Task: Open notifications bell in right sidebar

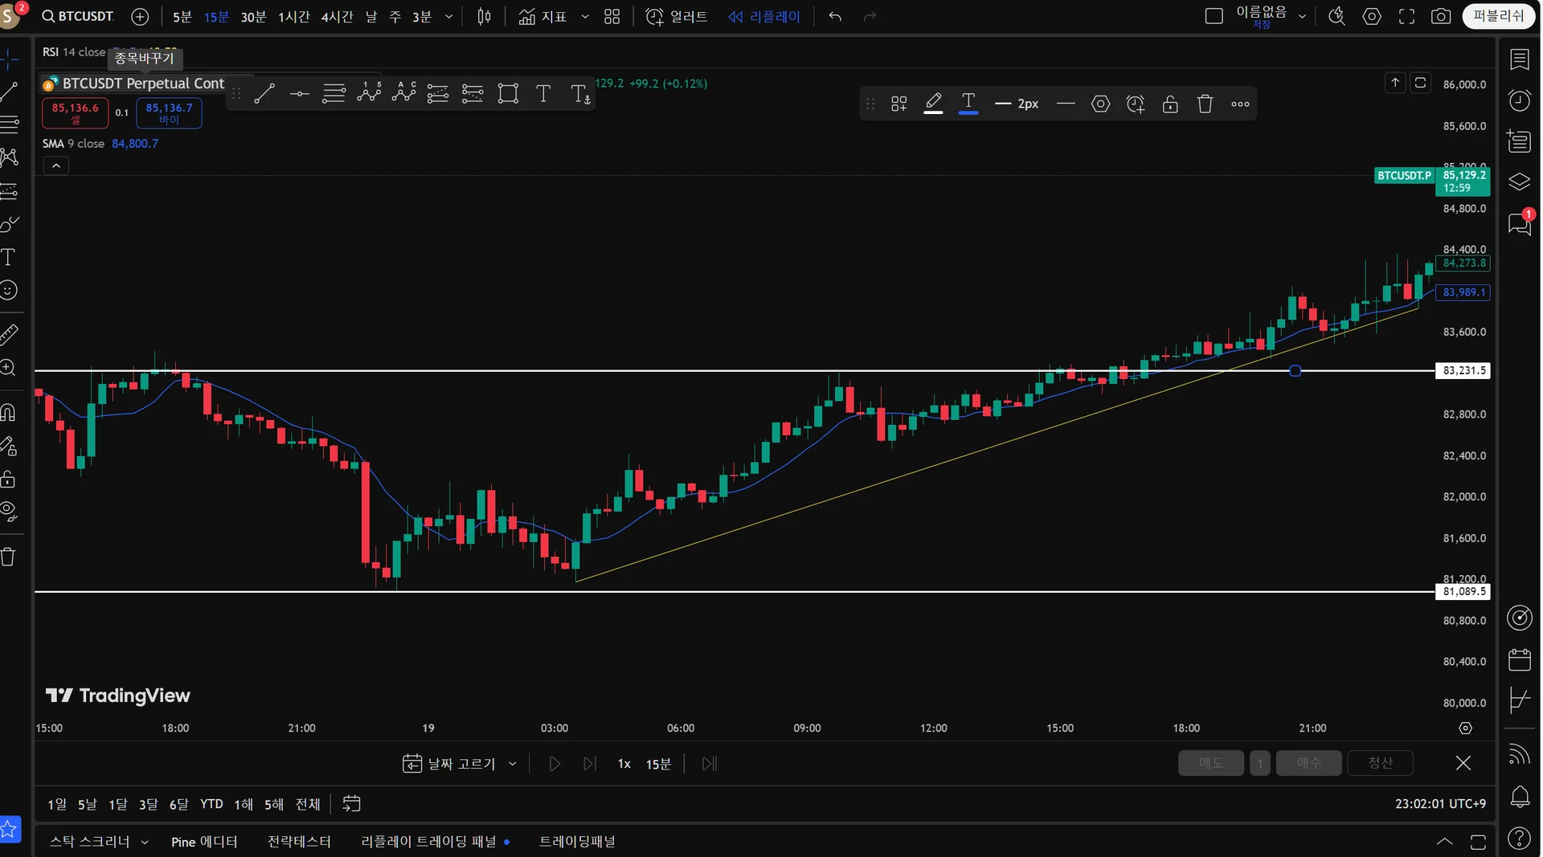Action: point(1520,798)
